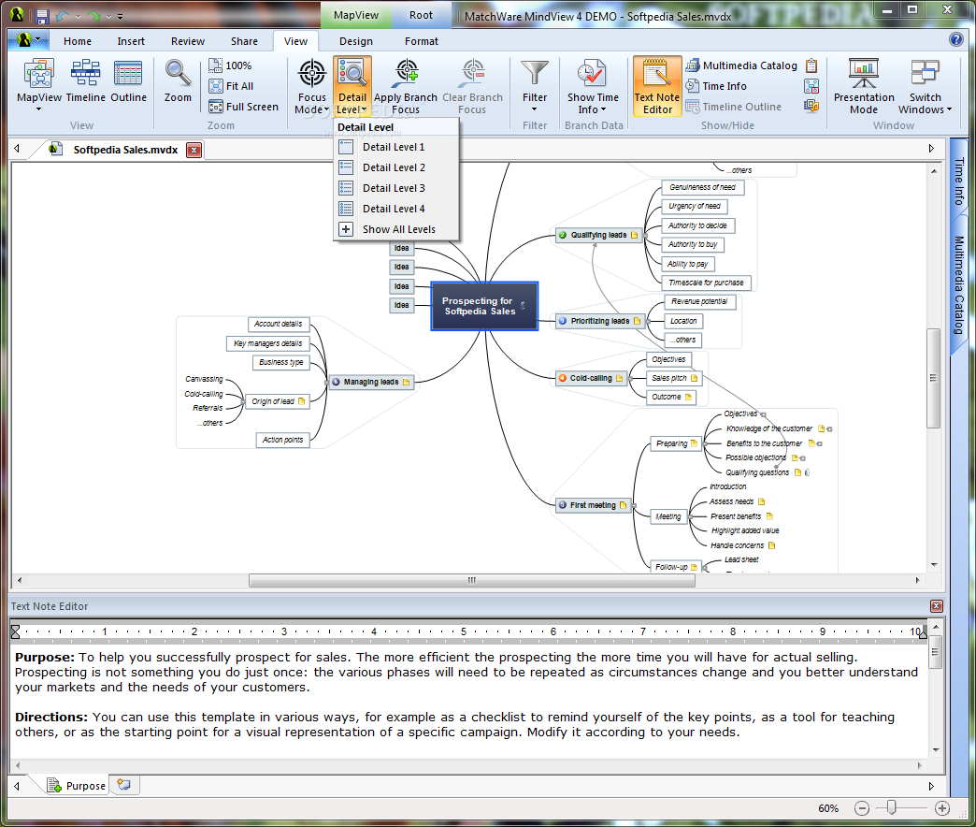Open the Show Time Info dropdown

point(593,87)
